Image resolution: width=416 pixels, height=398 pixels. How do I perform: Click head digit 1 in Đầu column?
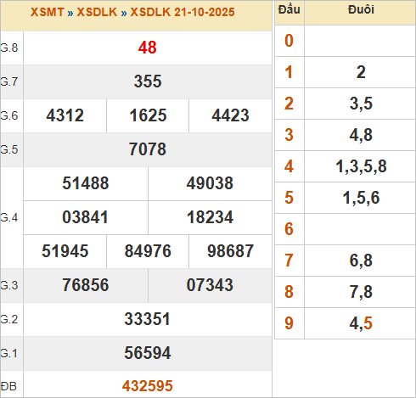coord(289,72)
